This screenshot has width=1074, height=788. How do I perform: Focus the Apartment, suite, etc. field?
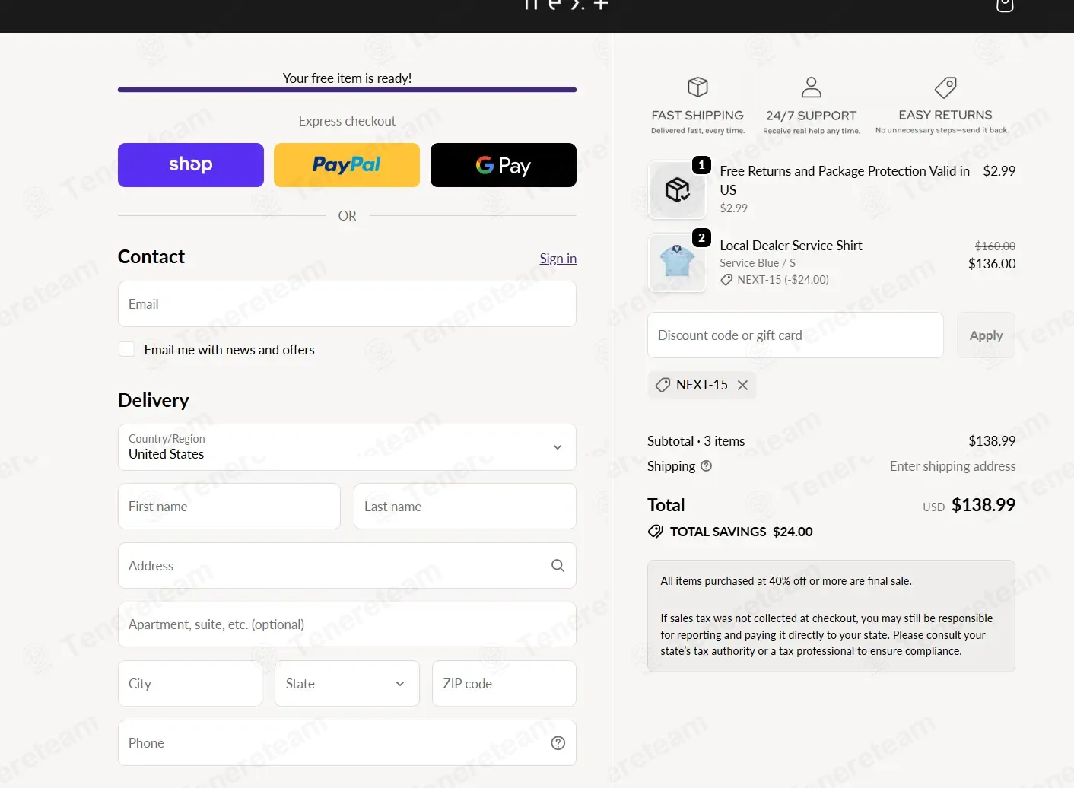[347, 624]
